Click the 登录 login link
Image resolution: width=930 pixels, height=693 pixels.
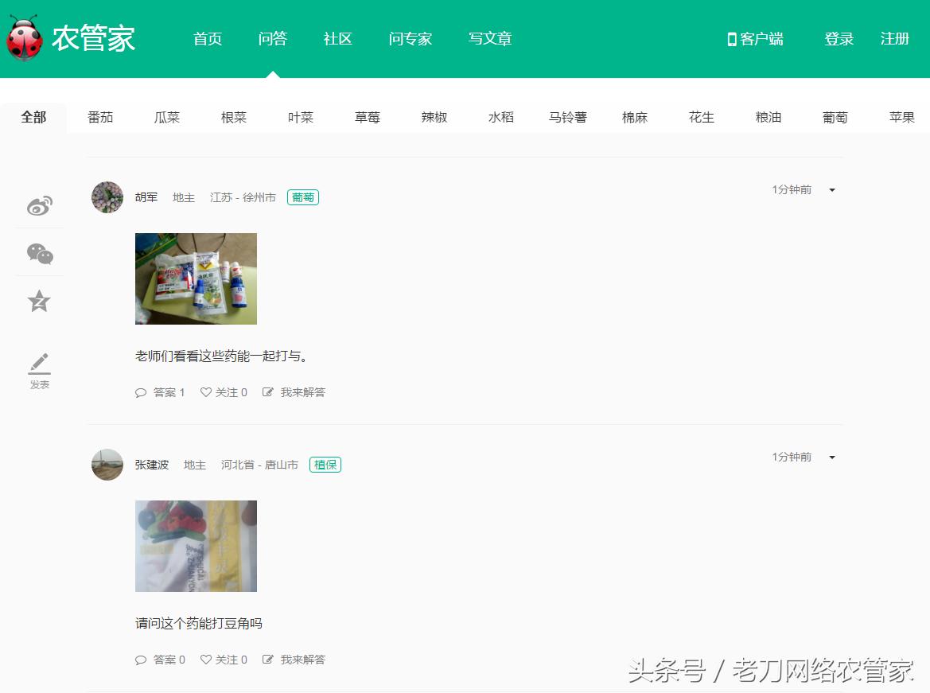coord(839,38)
